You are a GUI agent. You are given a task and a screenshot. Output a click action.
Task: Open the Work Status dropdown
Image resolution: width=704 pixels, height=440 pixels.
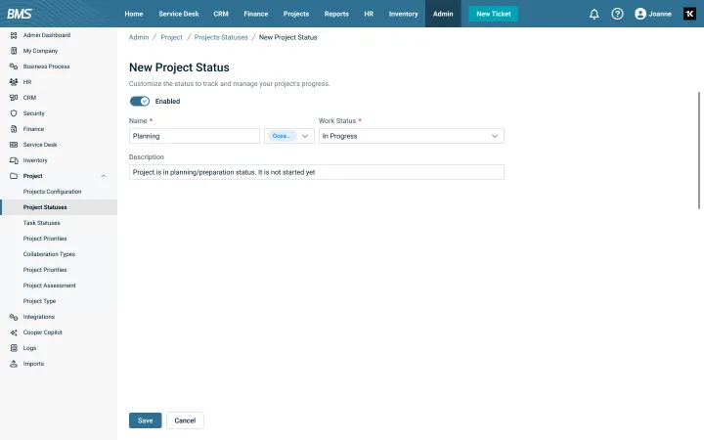(x=411, y=136)
